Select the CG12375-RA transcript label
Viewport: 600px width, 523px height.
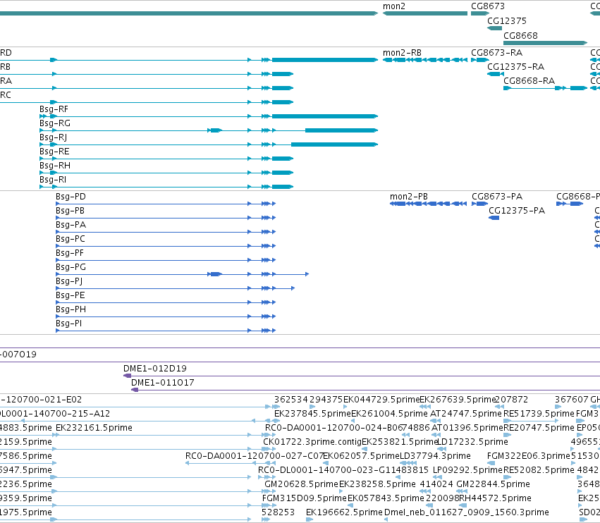click(515, 67)
